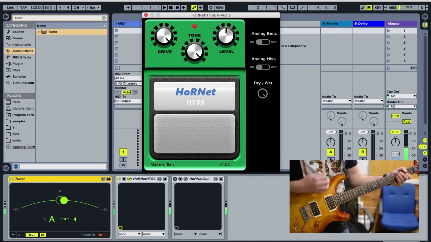431x242 pixels.
Task: Expand the Tuner folder in results
Action: pos(39,32)
